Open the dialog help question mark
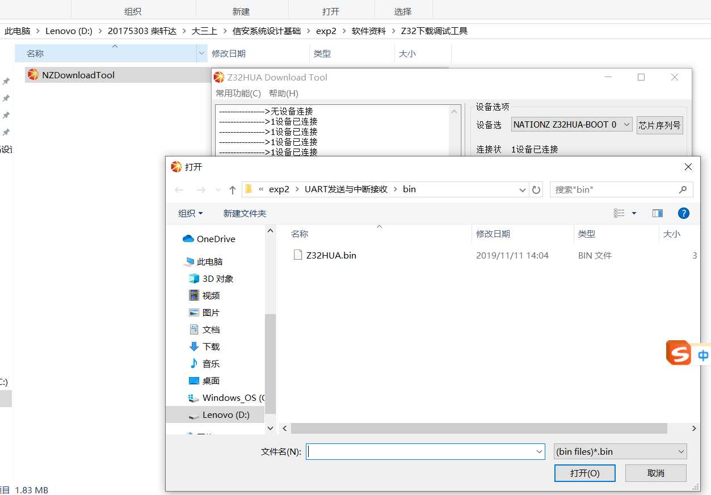Screen dimensions: 711x495 pos(684,213)
